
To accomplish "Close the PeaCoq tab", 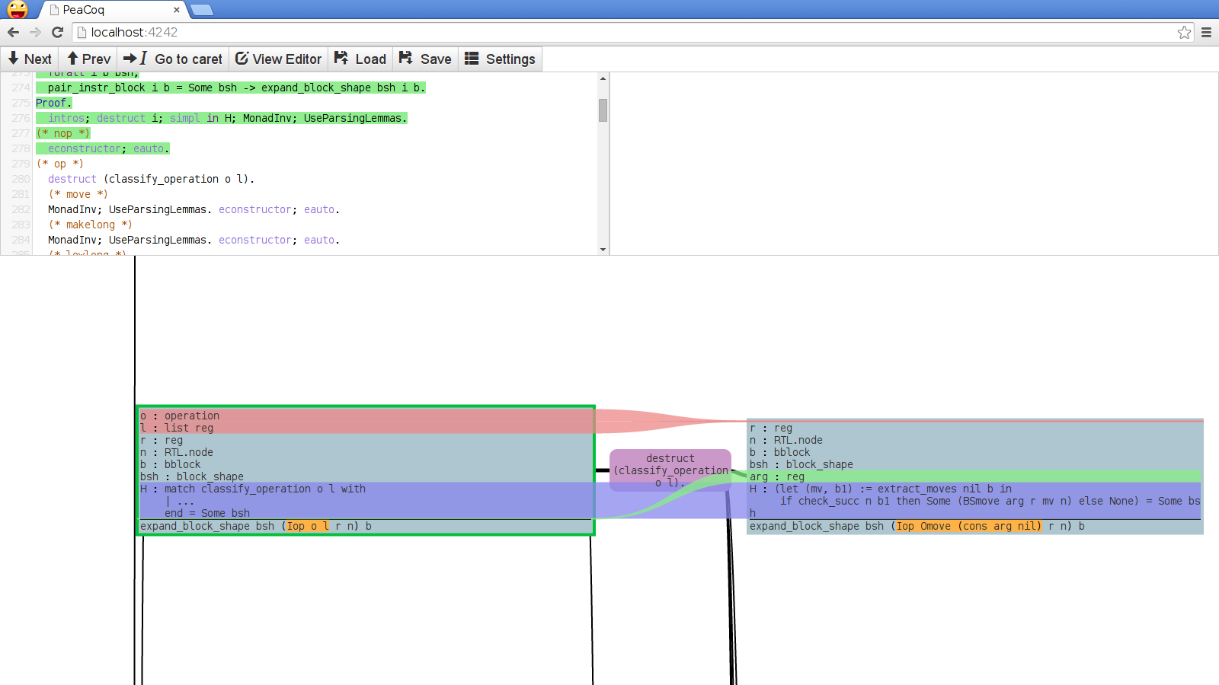I will [x=177, y=10].
